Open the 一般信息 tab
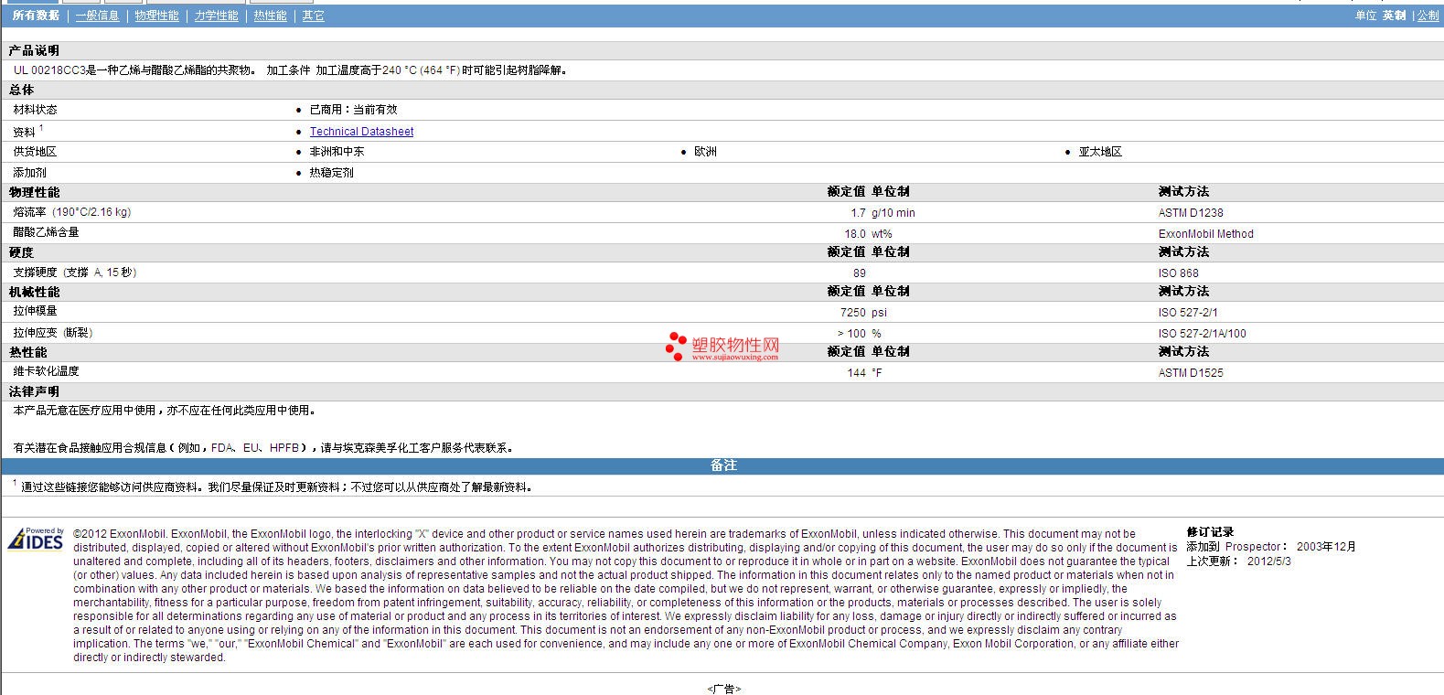Image resolution: width=1444 pixels, height=695 pixels. (97, 16)
